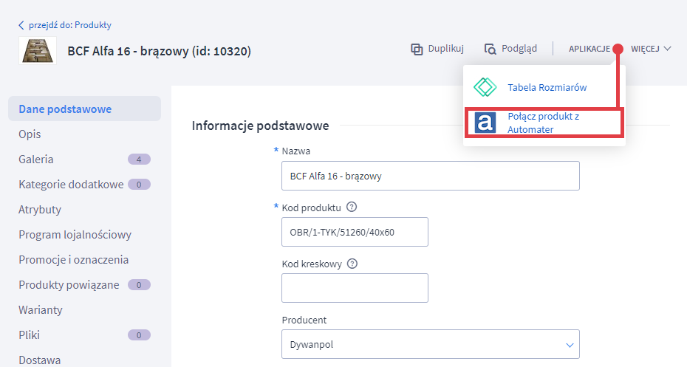Screen dimensions: 687x367
Task: Open the BCF Alfa 16 product thumbnail
Action: 38,51
